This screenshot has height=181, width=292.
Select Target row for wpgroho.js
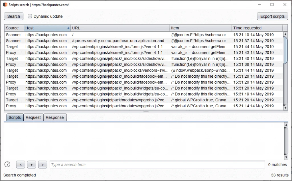tap(144, 100)
